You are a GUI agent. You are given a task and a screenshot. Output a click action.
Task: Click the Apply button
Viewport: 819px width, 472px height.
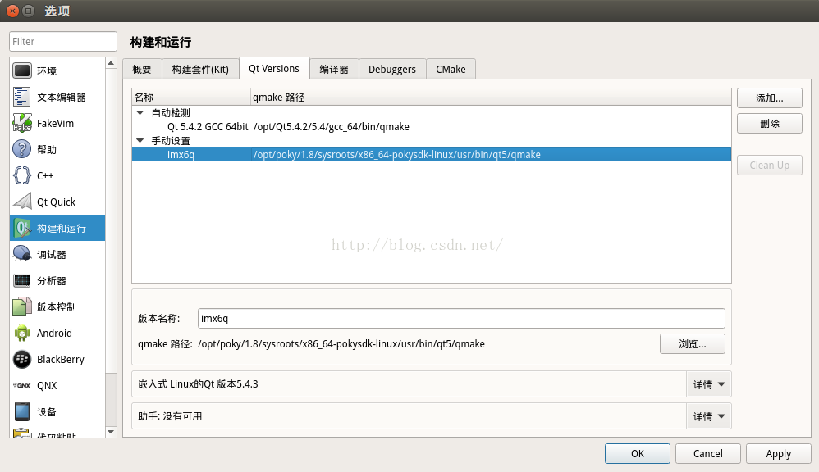(x=778, y=454)
